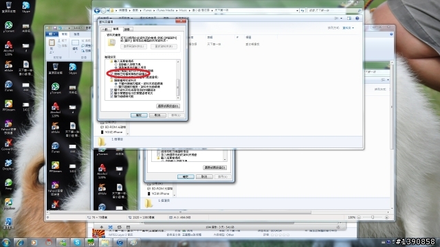Image resolution: width=440 pixels, height=247 pixels.
Task: Open Paint quick access customize dropdown
Action: 69,28
